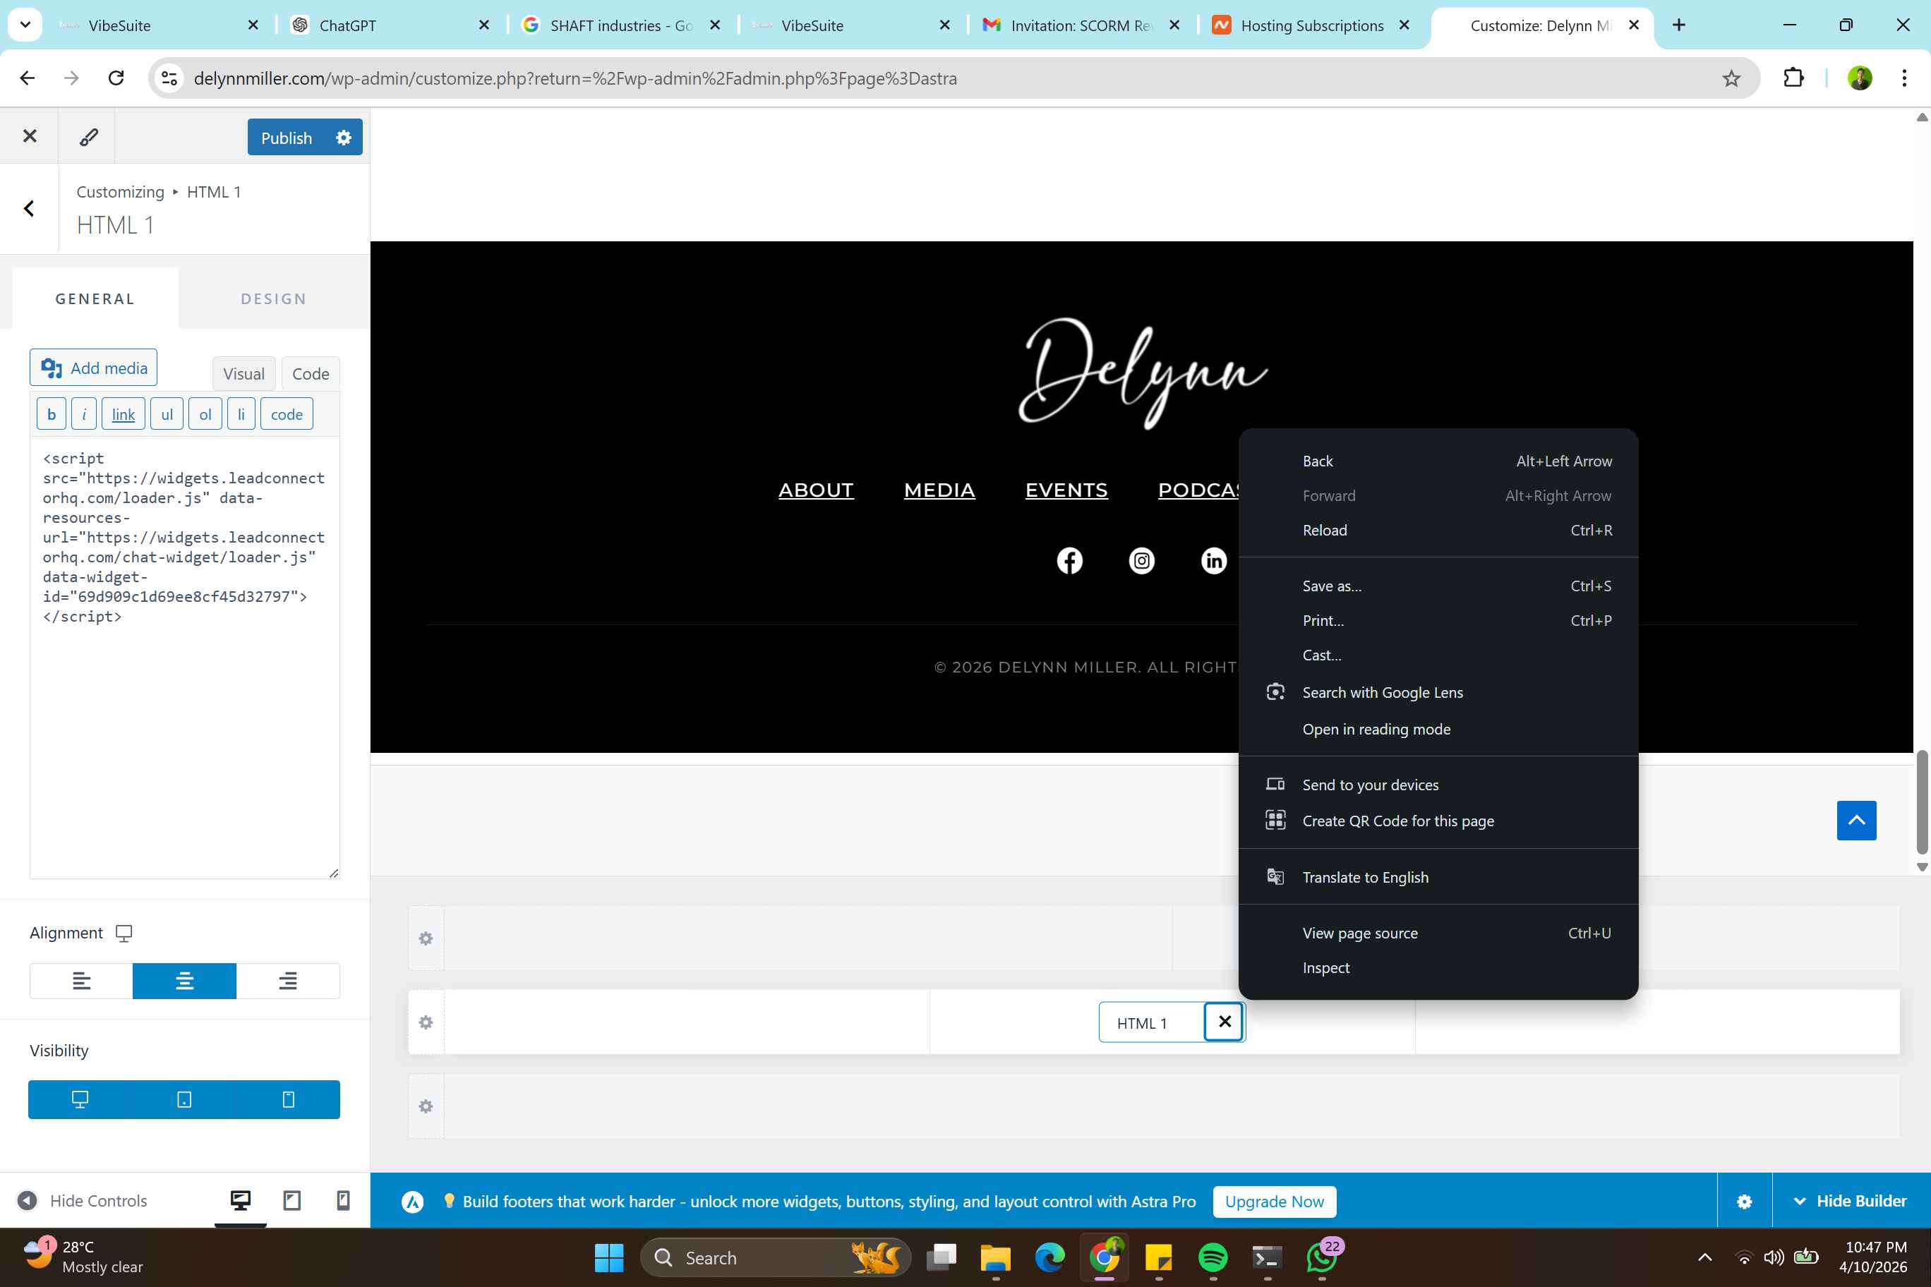
Task: Switch editor to Visual tab
Action: click(x=243, y=373)
